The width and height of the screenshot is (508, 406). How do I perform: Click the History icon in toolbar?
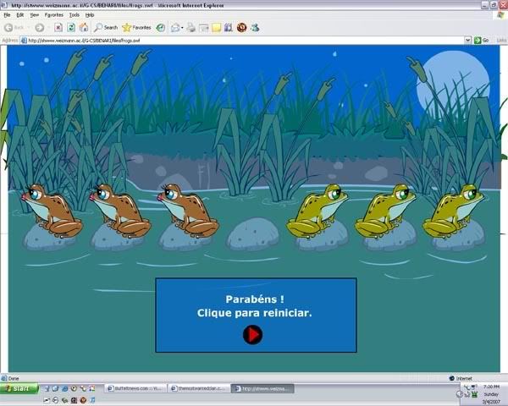[x=160, y=27]
